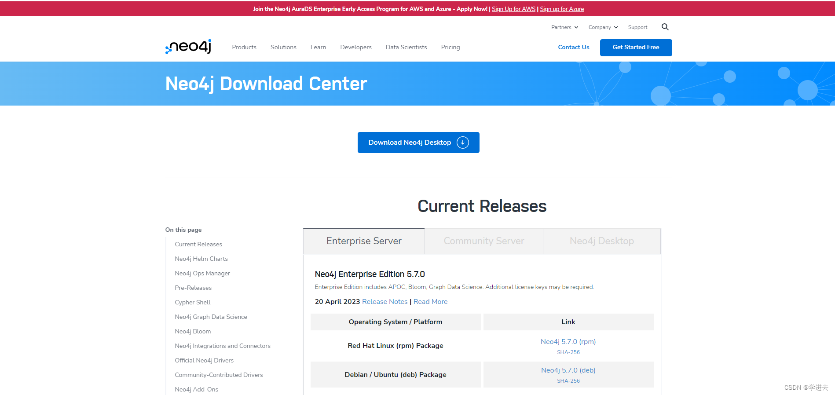
Task: Jump to Official Neo4j Drivers section
Action: tap(204, 360)
